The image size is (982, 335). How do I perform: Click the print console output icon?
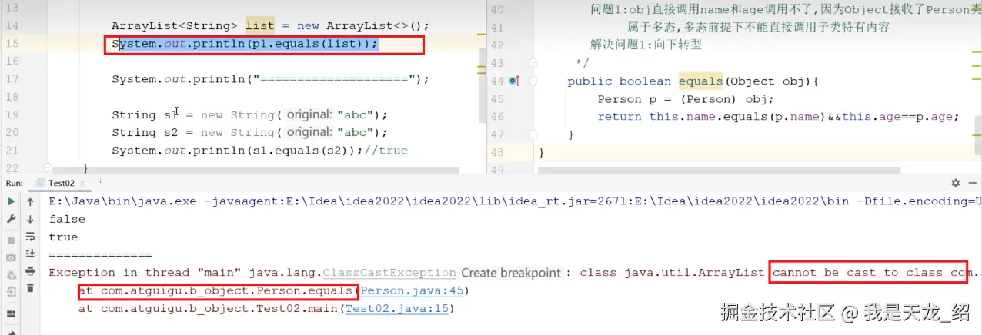(30, 271)
